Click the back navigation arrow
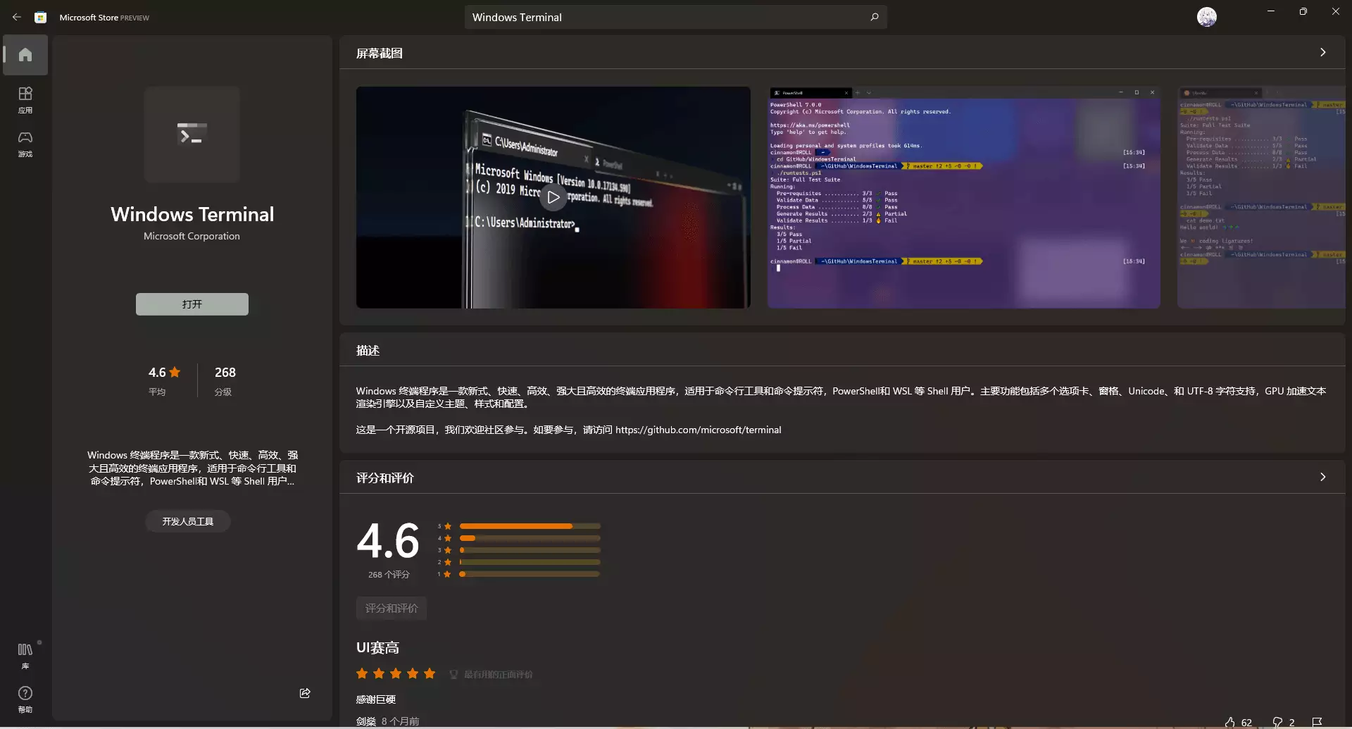 17,17
